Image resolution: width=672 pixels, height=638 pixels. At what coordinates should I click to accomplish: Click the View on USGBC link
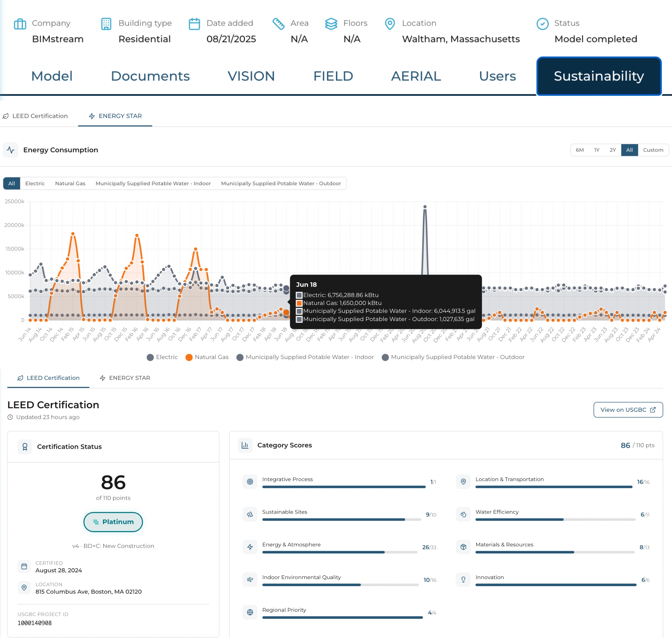tap(628, 410)
